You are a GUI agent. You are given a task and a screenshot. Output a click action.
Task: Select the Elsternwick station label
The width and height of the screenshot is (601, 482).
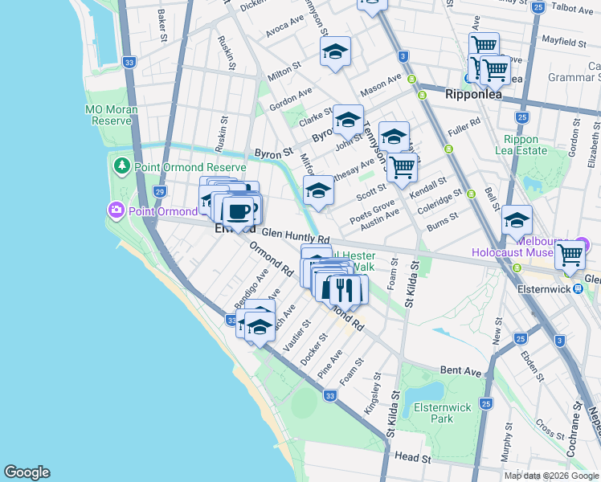544,289
